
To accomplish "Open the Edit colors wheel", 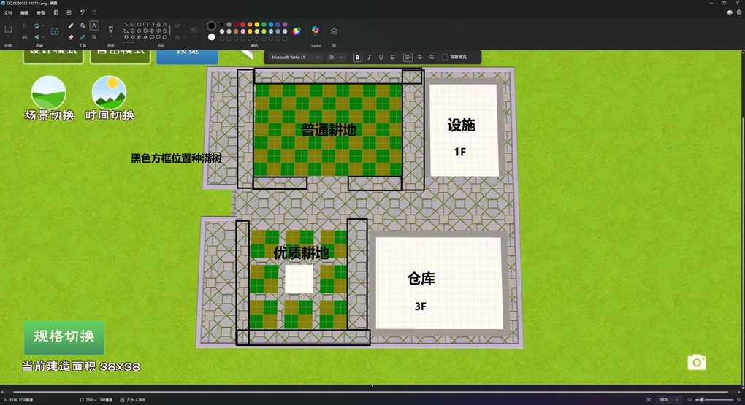I will coord(297,31).
